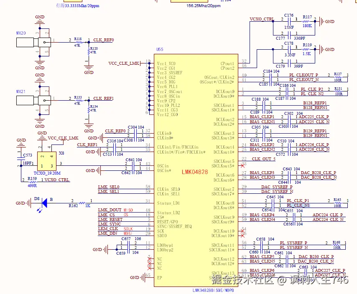
Task: Select the MX21 connector label
Action: pos(21,91)
